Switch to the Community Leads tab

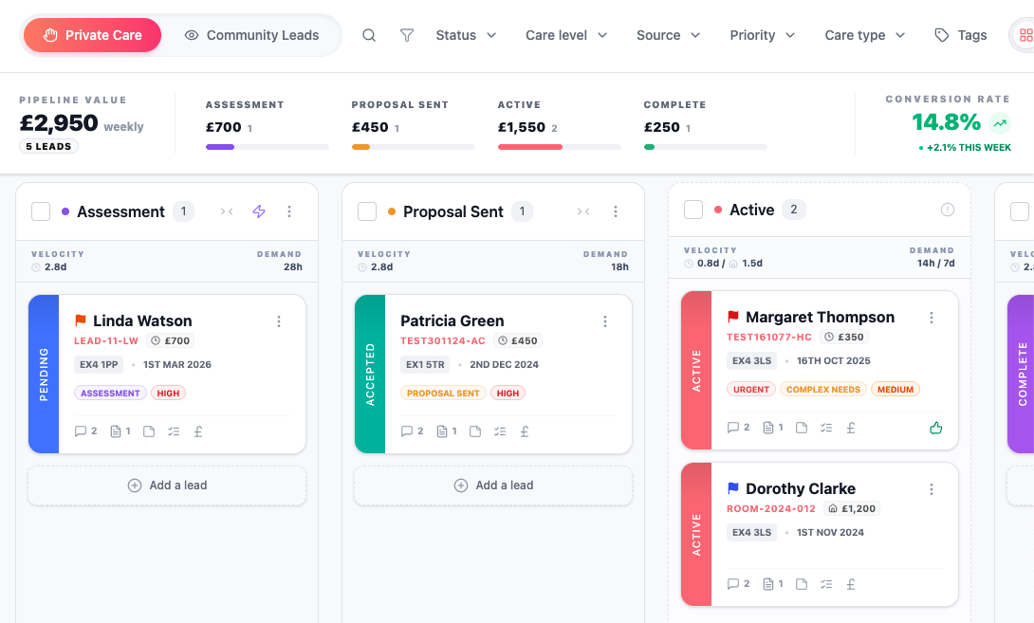tap(251, 35)
